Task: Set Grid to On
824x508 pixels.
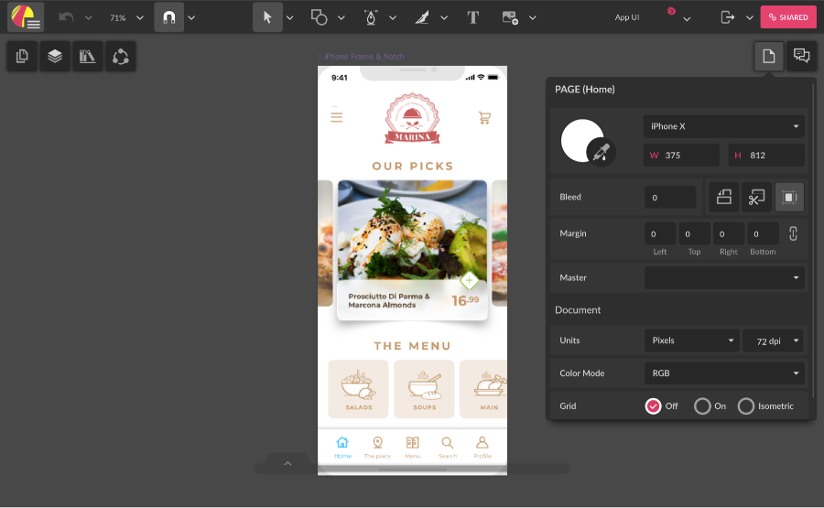Action: point(702,405)
